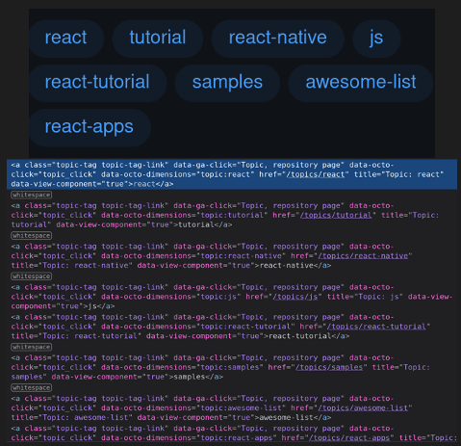Screen dimensions: 461x446
Task: Select the react-apps anchor element in DOM tree
Action: (232, 433)
